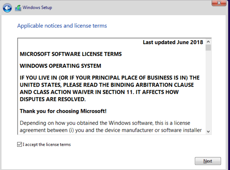Click MICROSOFT SOFTWARE LICENSE TERMS heading
This screenshot has height=170, width=230.
[71, 54]
